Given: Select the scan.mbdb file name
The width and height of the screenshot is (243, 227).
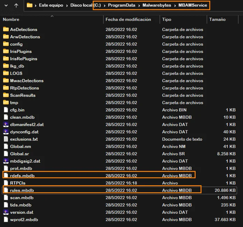Looking at the screenshot, I should (22, 198).
